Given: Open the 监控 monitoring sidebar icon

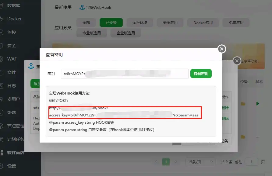Looking at the screenshot, I should [2, 32].
